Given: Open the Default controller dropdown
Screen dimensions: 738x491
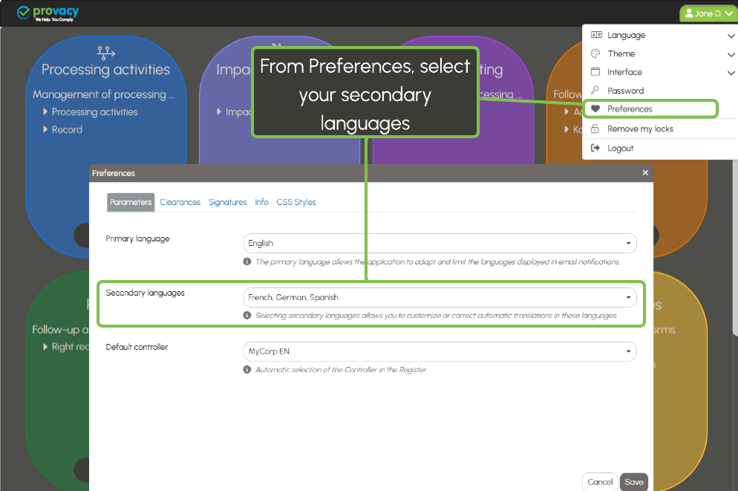Looking at the screenshot, I should 440,351.
